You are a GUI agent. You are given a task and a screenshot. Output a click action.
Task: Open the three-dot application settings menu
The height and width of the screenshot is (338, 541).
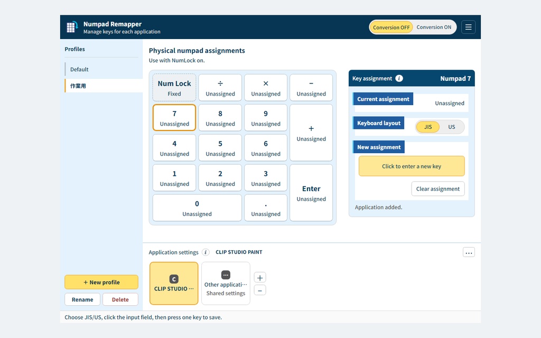tap(469, 252)
